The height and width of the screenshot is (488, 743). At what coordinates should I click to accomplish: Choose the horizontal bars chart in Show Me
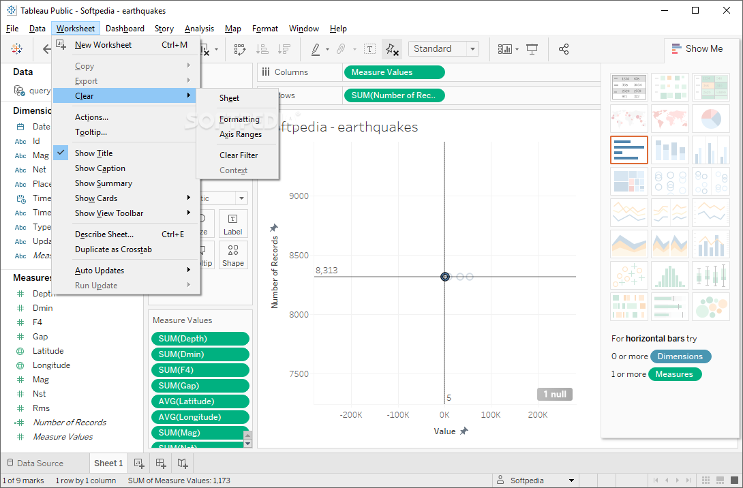click(x=628, y=150)
